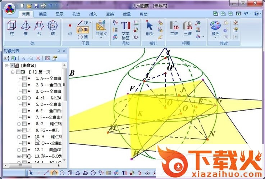
Task: Select the text label tool in bottom toolbar
Action: (x=124, y=173)
